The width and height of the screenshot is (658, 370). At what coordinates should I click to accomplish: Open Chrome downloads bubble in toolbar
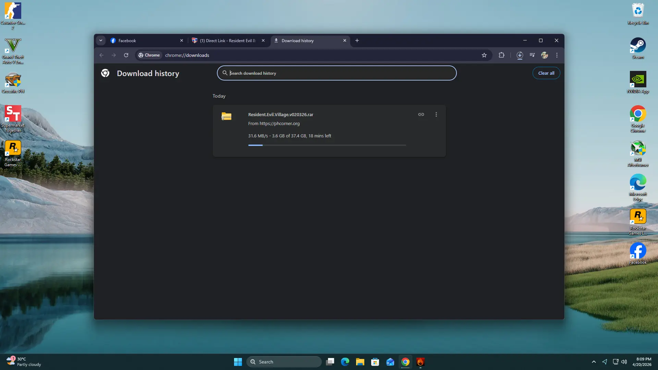520,55
